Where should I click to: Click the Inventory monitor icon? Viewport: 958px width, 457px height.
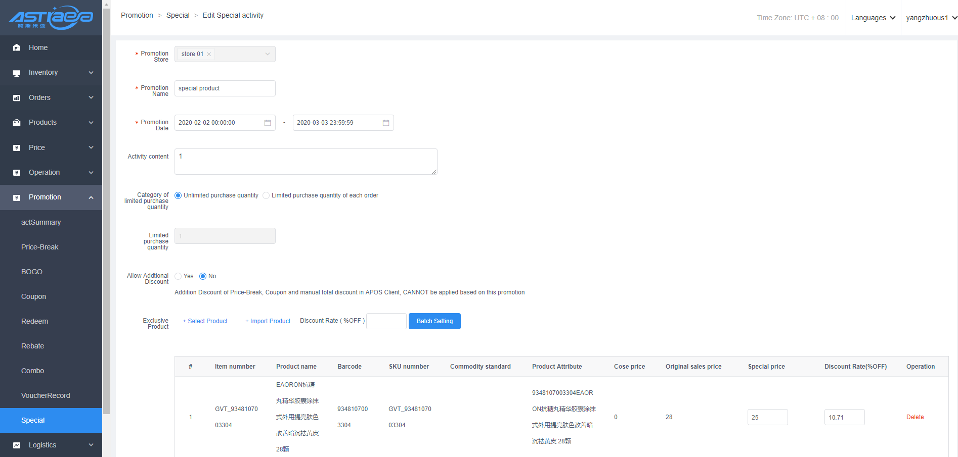coord(17,73)
